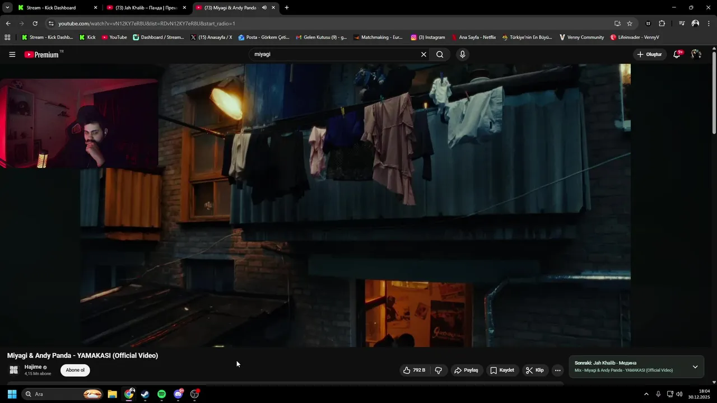Open Stream - Kick Dashb... bookmark
Screen dimensions: 717x403
pyautogui.click(x=47, y=38)
